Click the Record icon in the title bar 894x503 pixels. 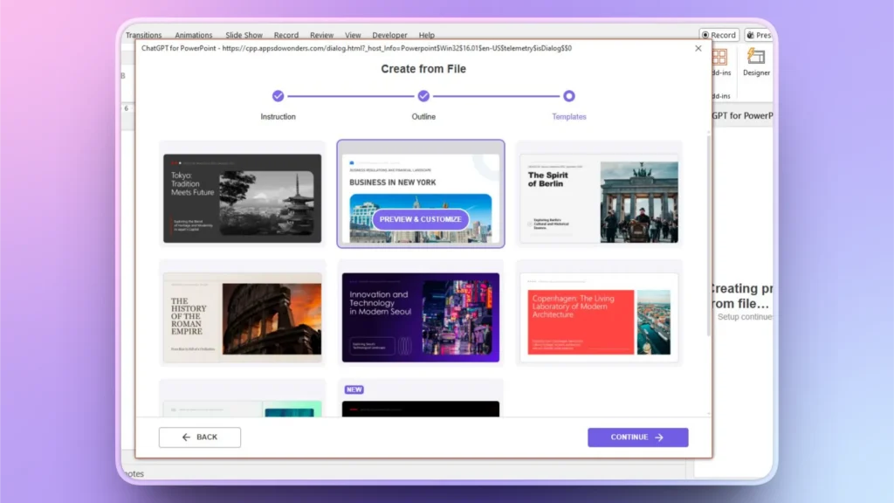click(719, 35)
